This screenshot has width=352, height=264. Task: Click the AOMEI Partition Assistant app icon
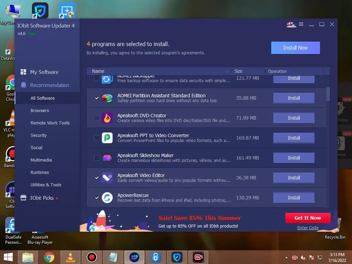(107, 98)
